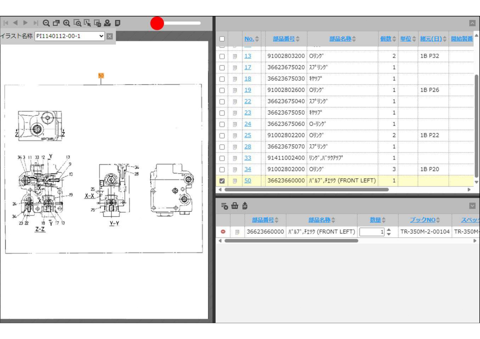Uncheck the checkbox for part No. 50

point(222,181)
